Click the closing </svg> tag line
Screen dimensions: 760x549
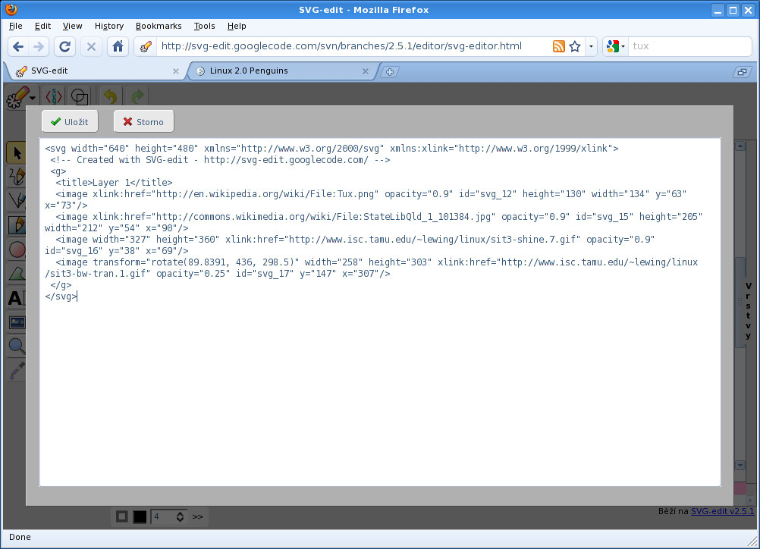tap(61, 296)
